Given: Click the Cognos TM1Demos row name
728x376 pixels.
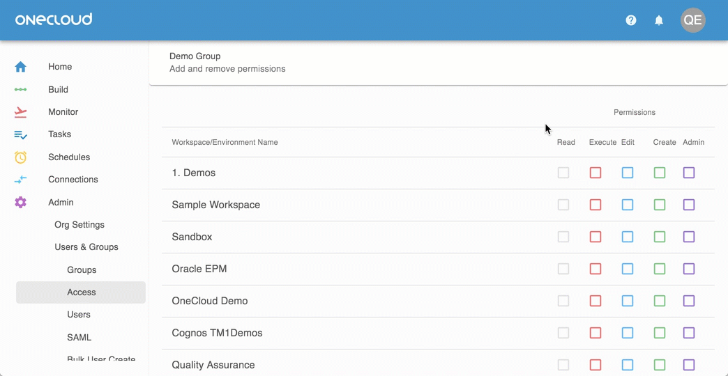Looking at the screenshot, I should (218, 333).
